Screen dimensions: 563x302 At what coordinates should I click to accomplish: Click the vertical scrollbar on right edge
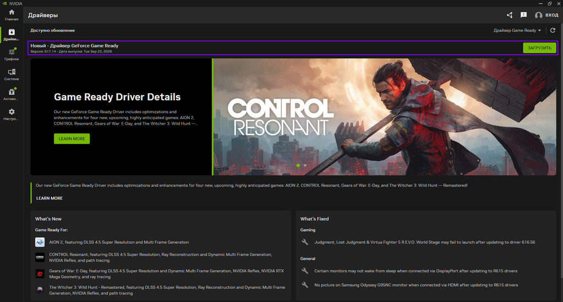click(x=561, y=150)
